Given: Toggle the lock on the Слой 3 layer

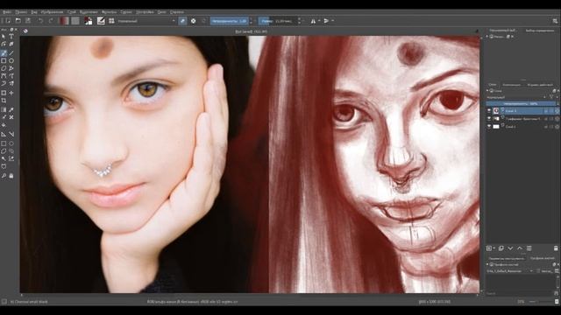Looking at the screenshot, I should click(x=546, y=111).
